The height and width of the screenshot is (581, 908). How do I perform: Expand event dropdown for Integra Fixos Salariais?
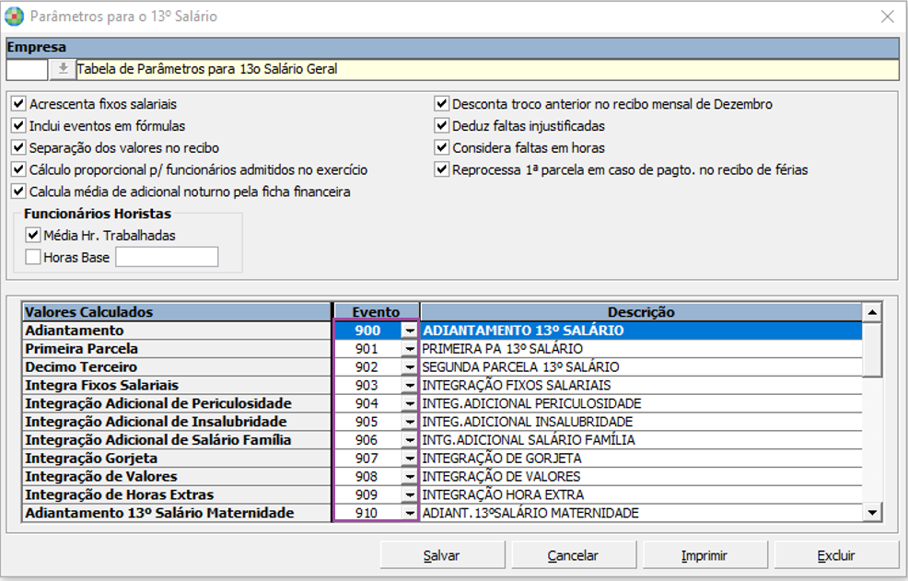click(x=410, y=385)
